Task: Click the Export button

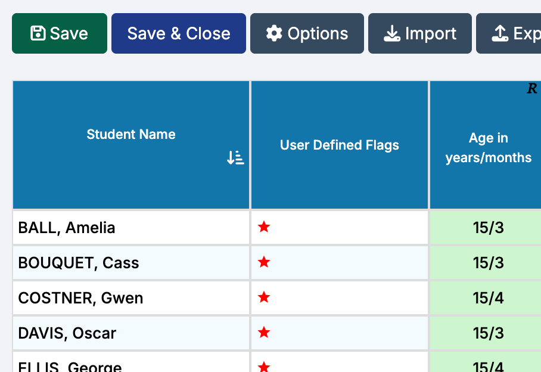Action: pyautogui.click(x=509, y=33)
